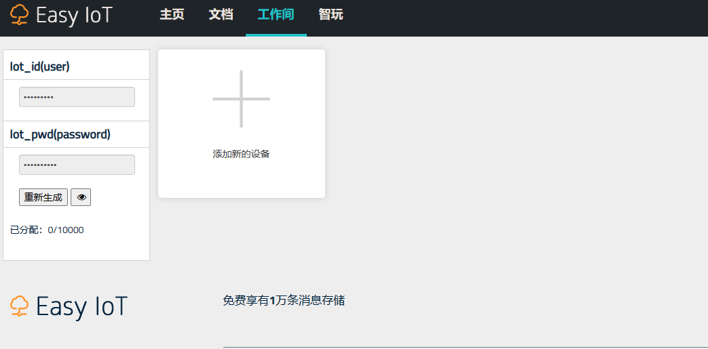Select the 工作间 navigation tab
The image size is (708, 349).
(x=276, y=15)
